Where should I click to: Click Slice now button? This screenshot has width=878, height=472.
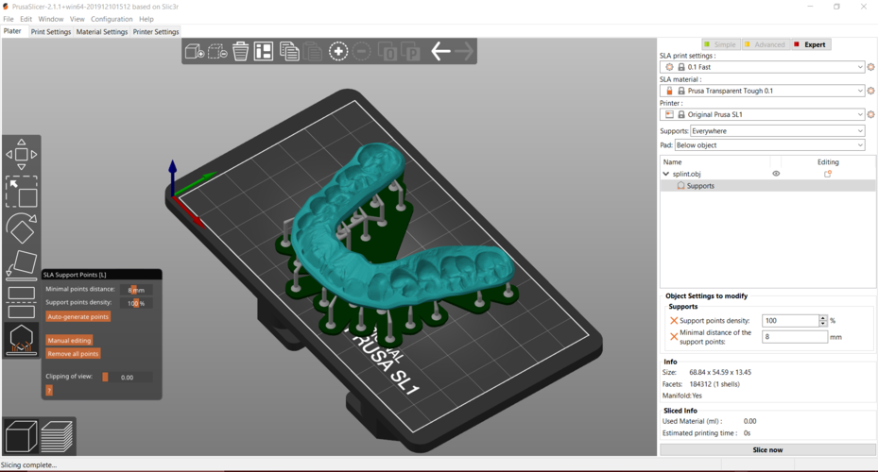pyautogui.click(x=767, y=449)
